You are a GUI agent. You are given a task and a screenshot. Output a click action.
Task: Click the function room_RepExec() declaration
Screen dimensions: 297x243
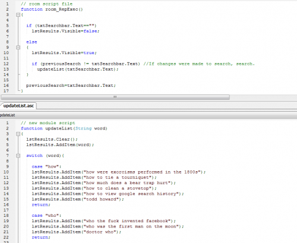click(x=52, y=10)
